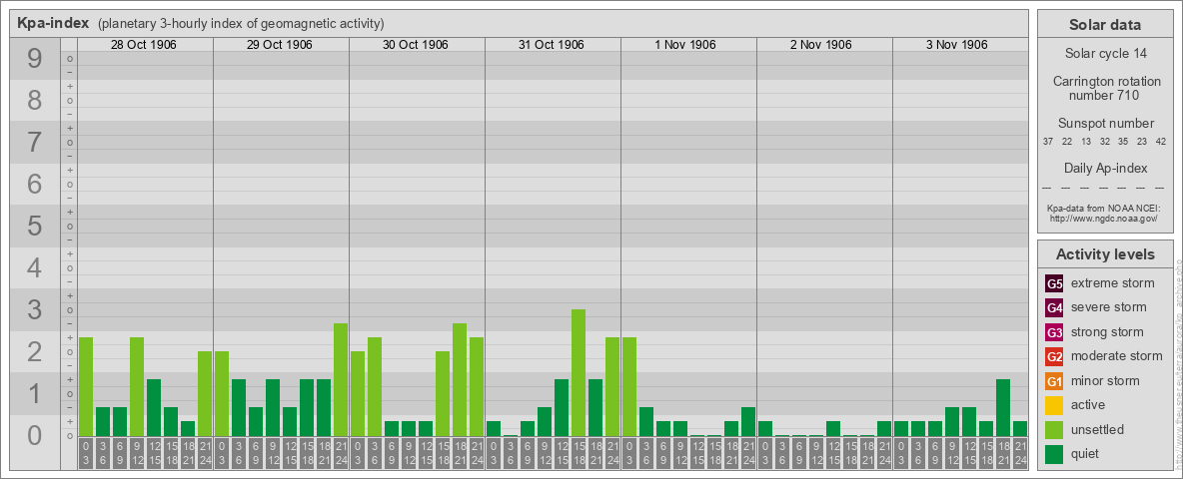Image resolution: width=1183 pixels, height=479 pixels.
Task: Click the 0-3 time label under 28 Oct
Action: (86, 453)
